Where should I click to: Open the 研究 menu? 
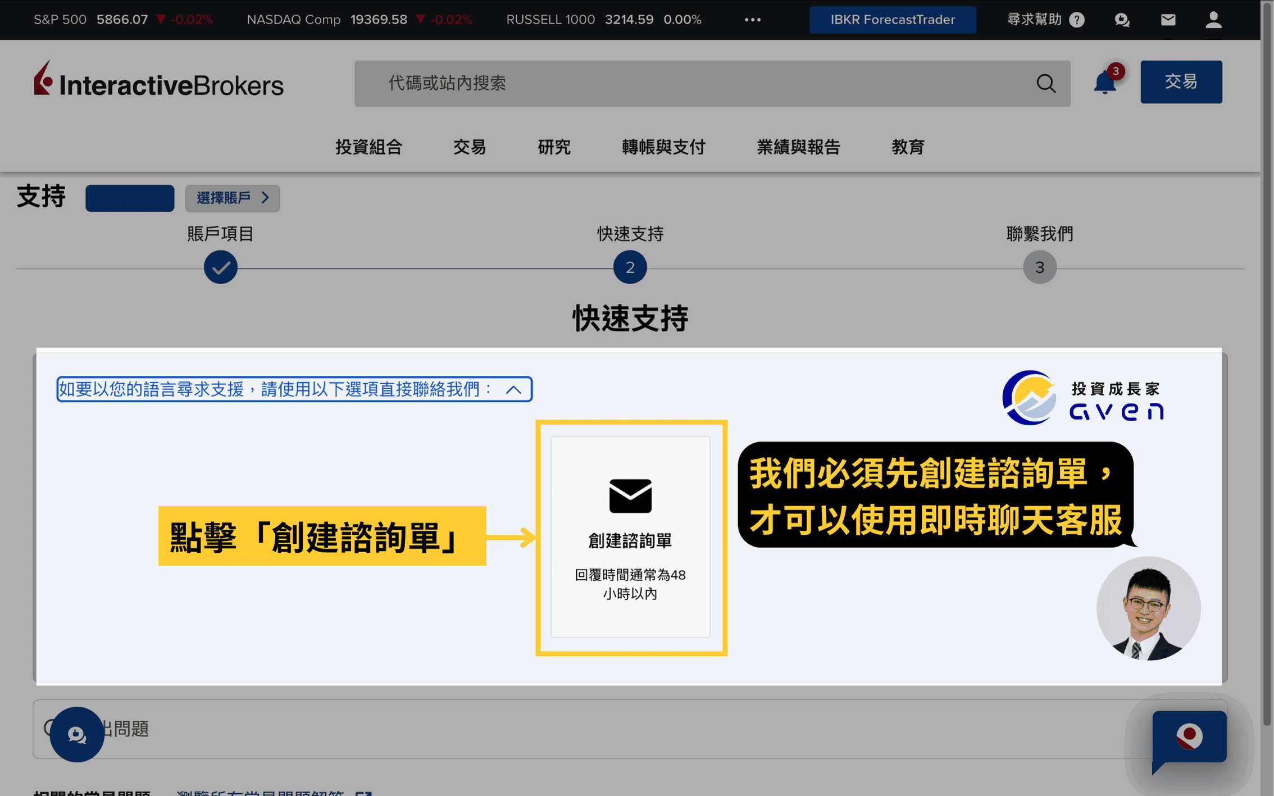pyautogui.click(x=554, y=147)
